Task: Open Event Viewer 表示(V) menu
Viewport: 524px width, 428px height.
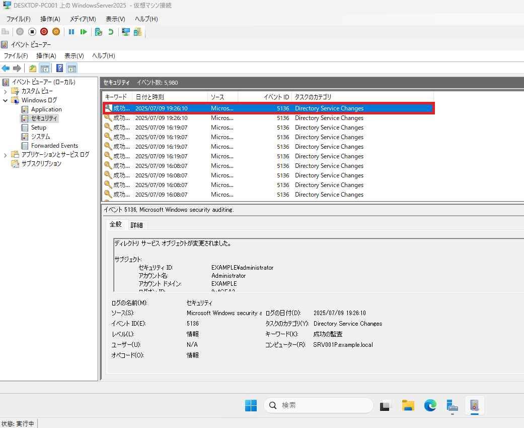Action: [74, 56]
